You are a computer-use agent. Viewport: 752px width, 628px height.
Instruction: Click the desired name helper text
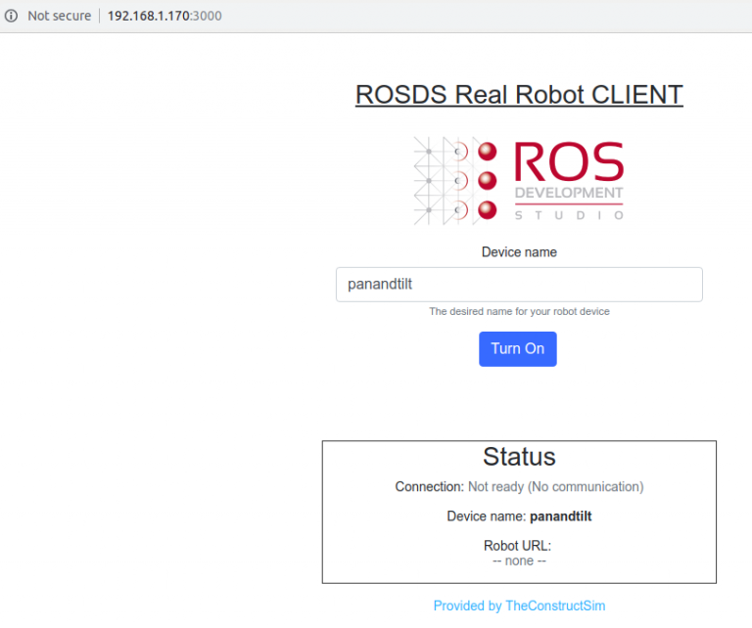[x=519, y=311]
